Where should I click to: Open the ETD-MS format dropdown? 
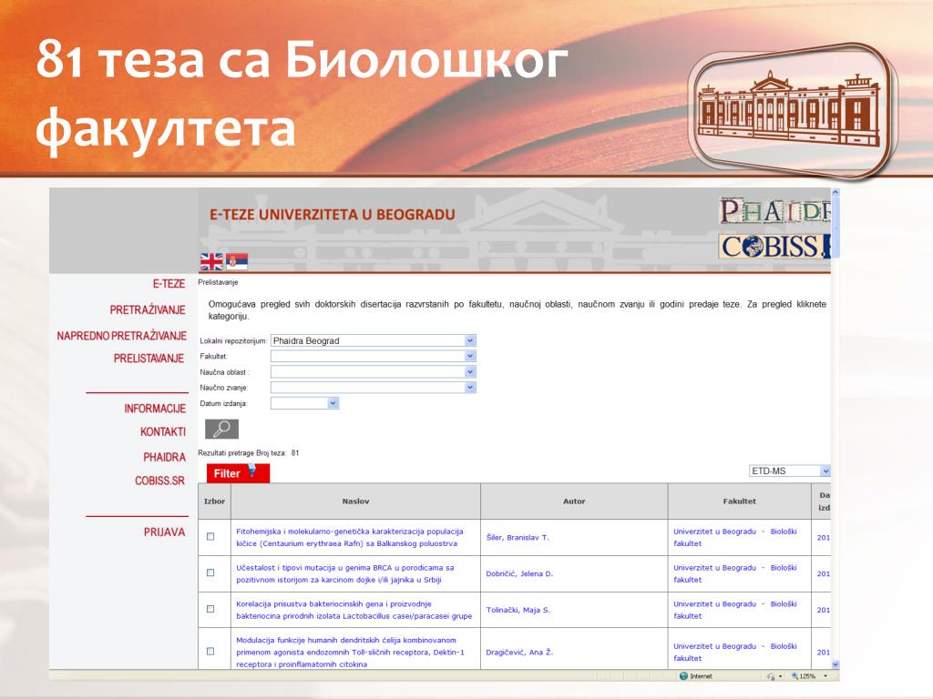coord(790,471)
